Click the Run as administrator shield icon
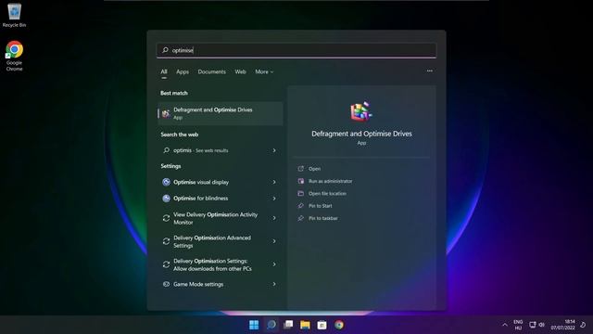 (300, 181)
